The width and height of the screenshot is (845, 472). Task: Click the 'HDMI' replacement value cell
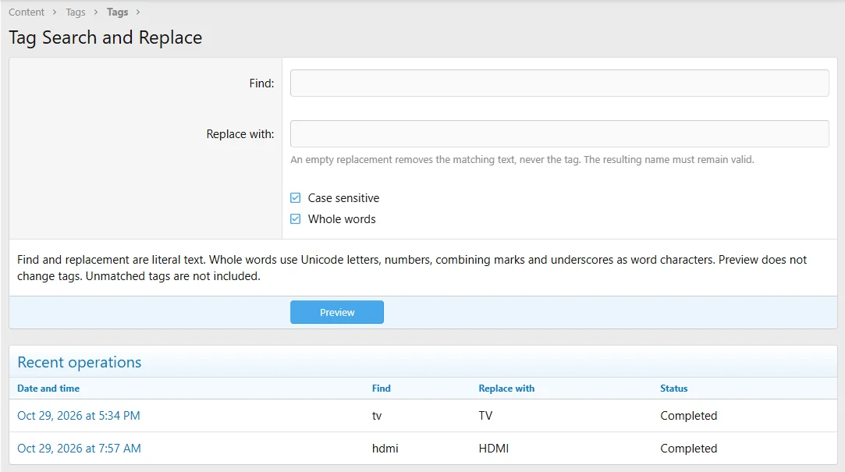tap(494, 449)
